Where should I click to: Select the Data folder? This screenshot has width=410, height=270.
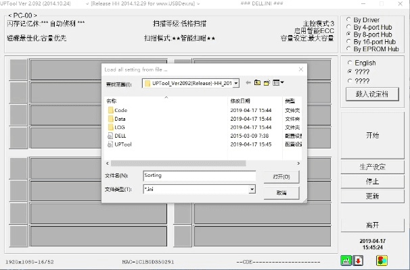tap(117, 119)
